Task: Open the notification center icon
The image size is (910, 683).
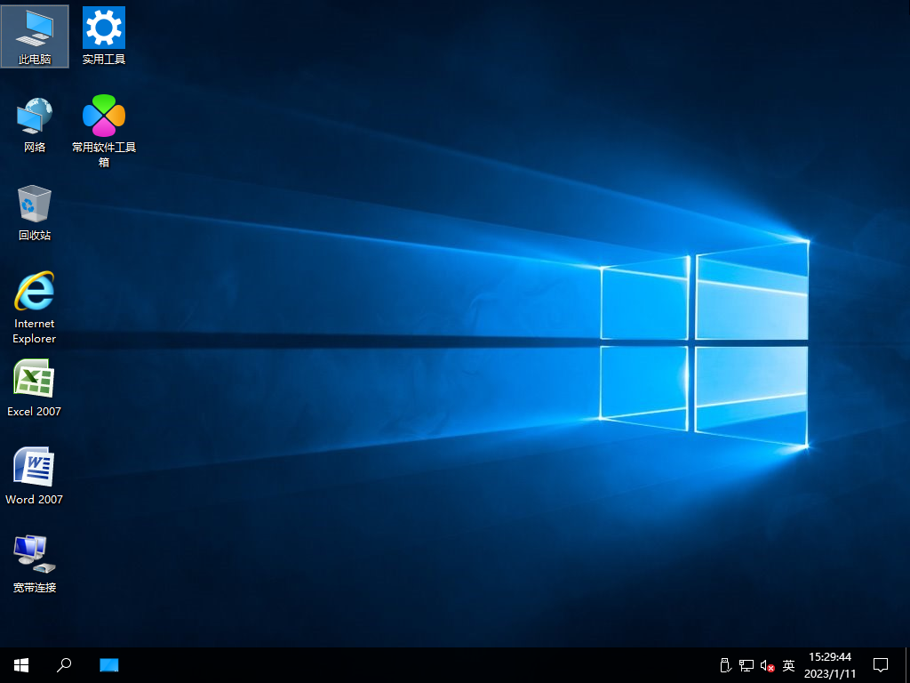Action: 881,665
